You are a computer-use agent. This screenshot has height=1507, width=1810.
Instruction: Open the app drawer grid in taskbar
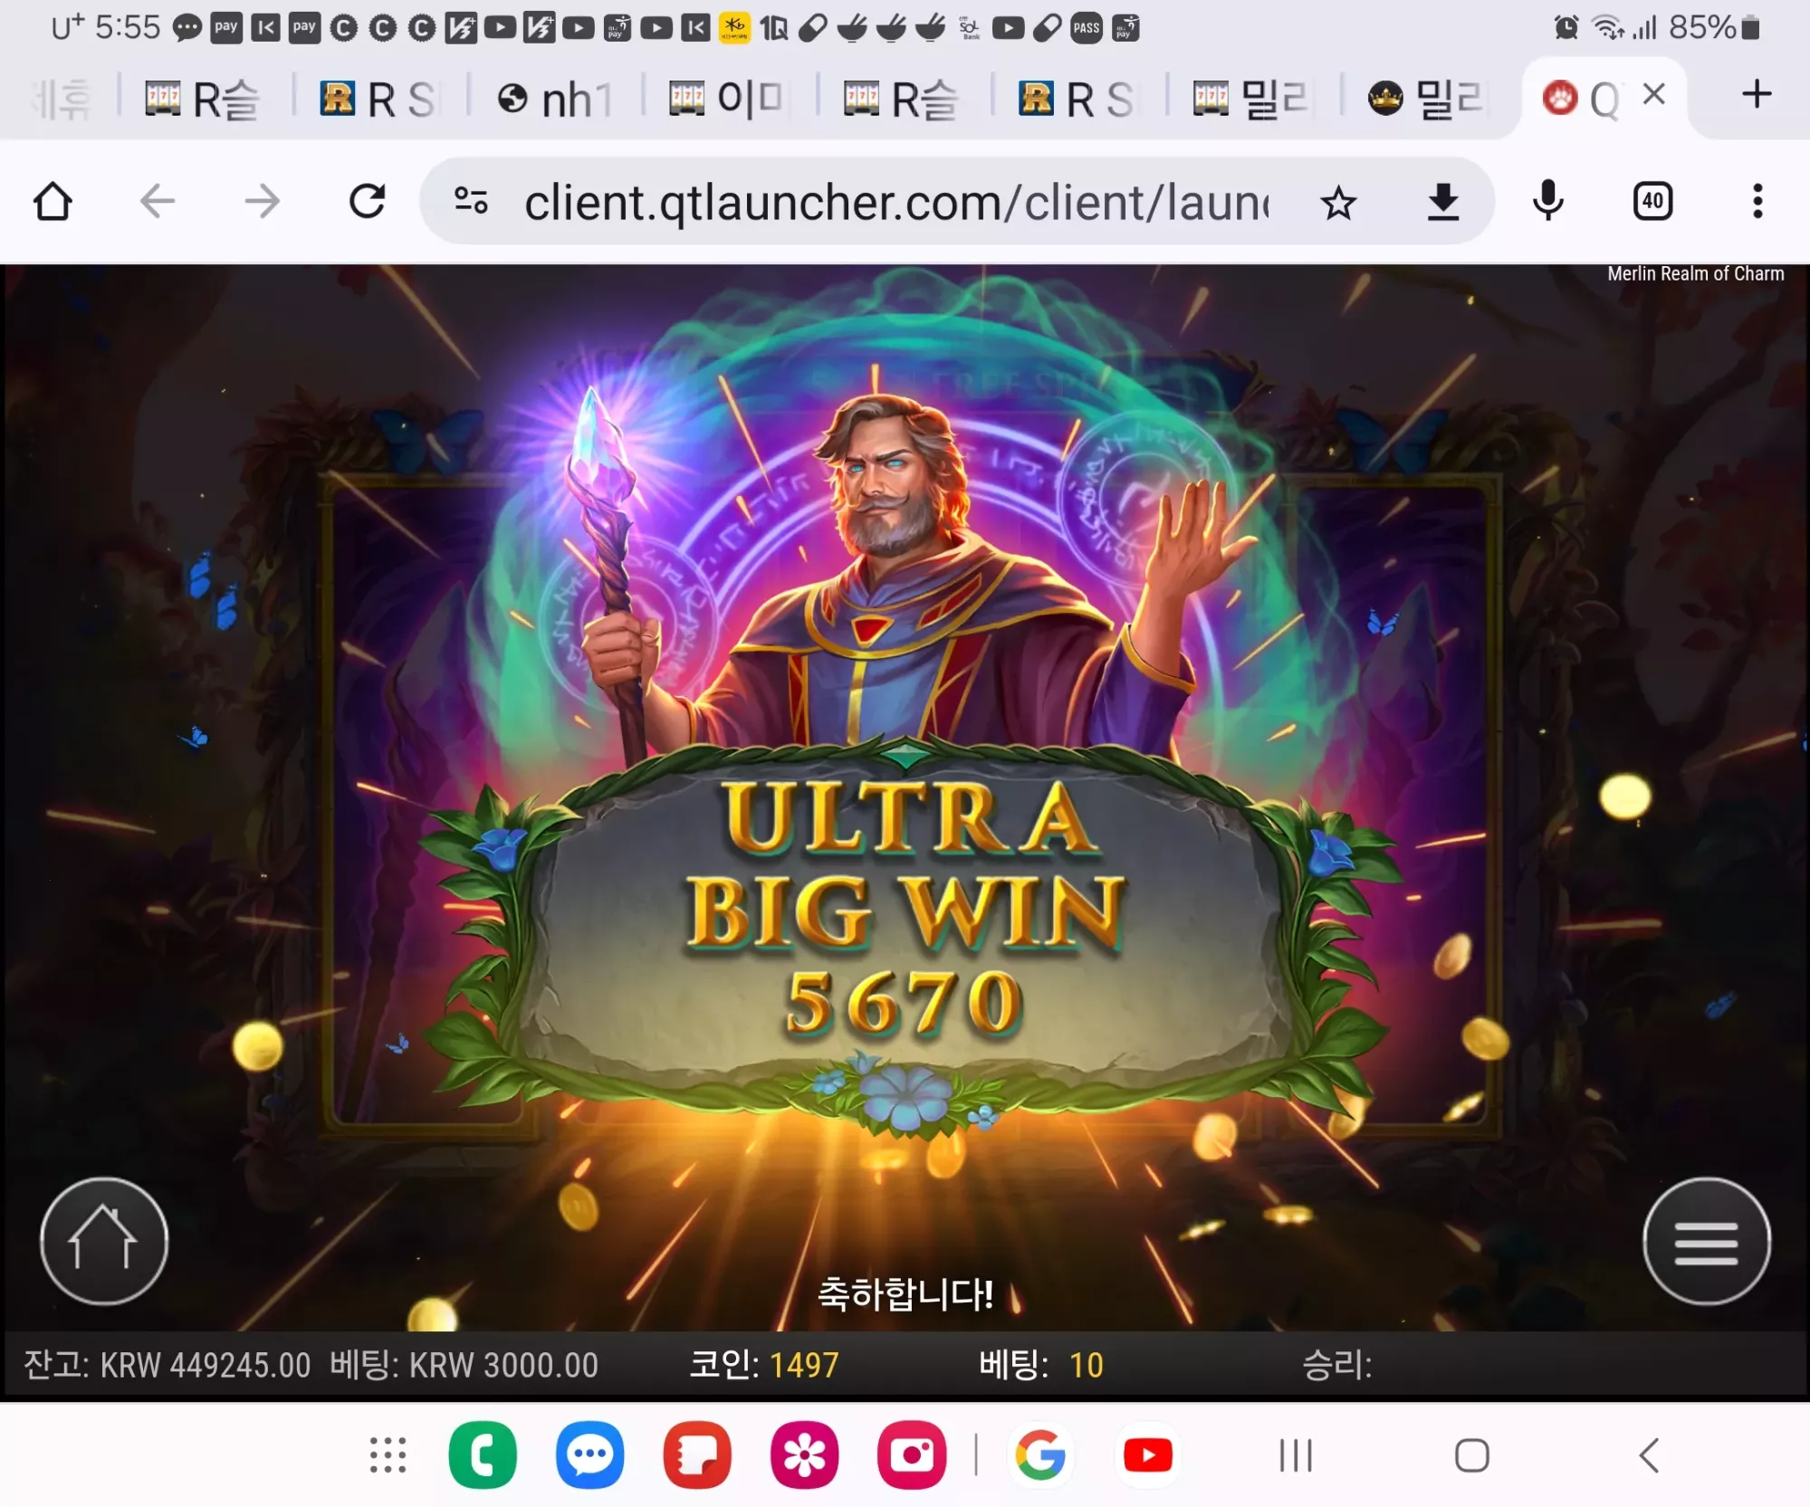coord(388,1455)
